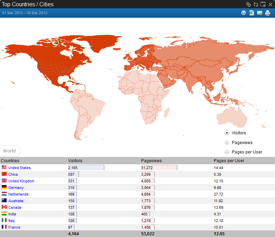Refresh the Top Countries report
This screenshot has height=237, width=275.
click(256, 5)
